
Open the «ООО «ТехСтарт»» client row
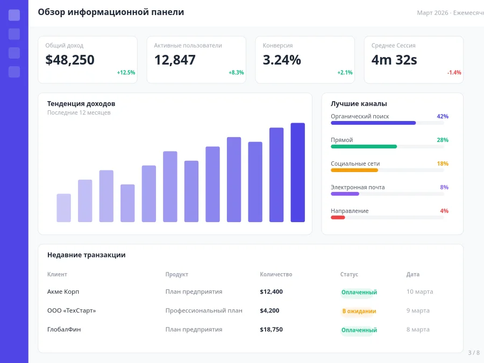tap(250, 310)
